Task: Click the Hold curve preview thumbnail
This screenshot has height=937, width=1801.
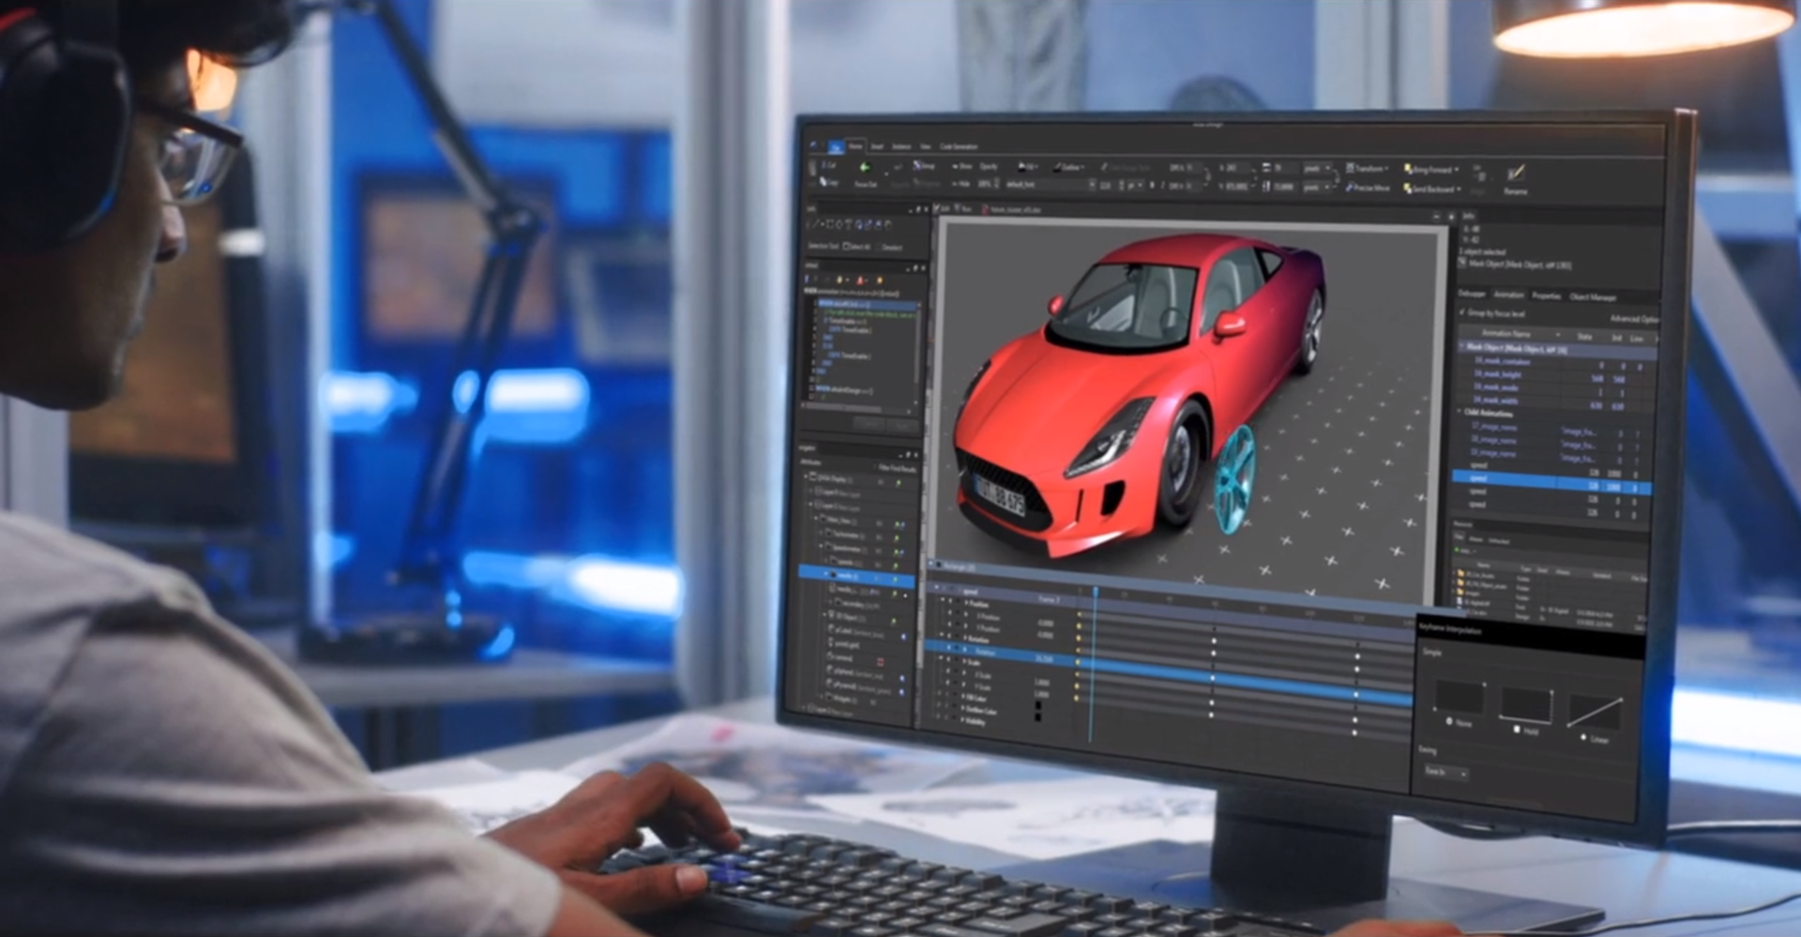Action: click(1526, 704)
